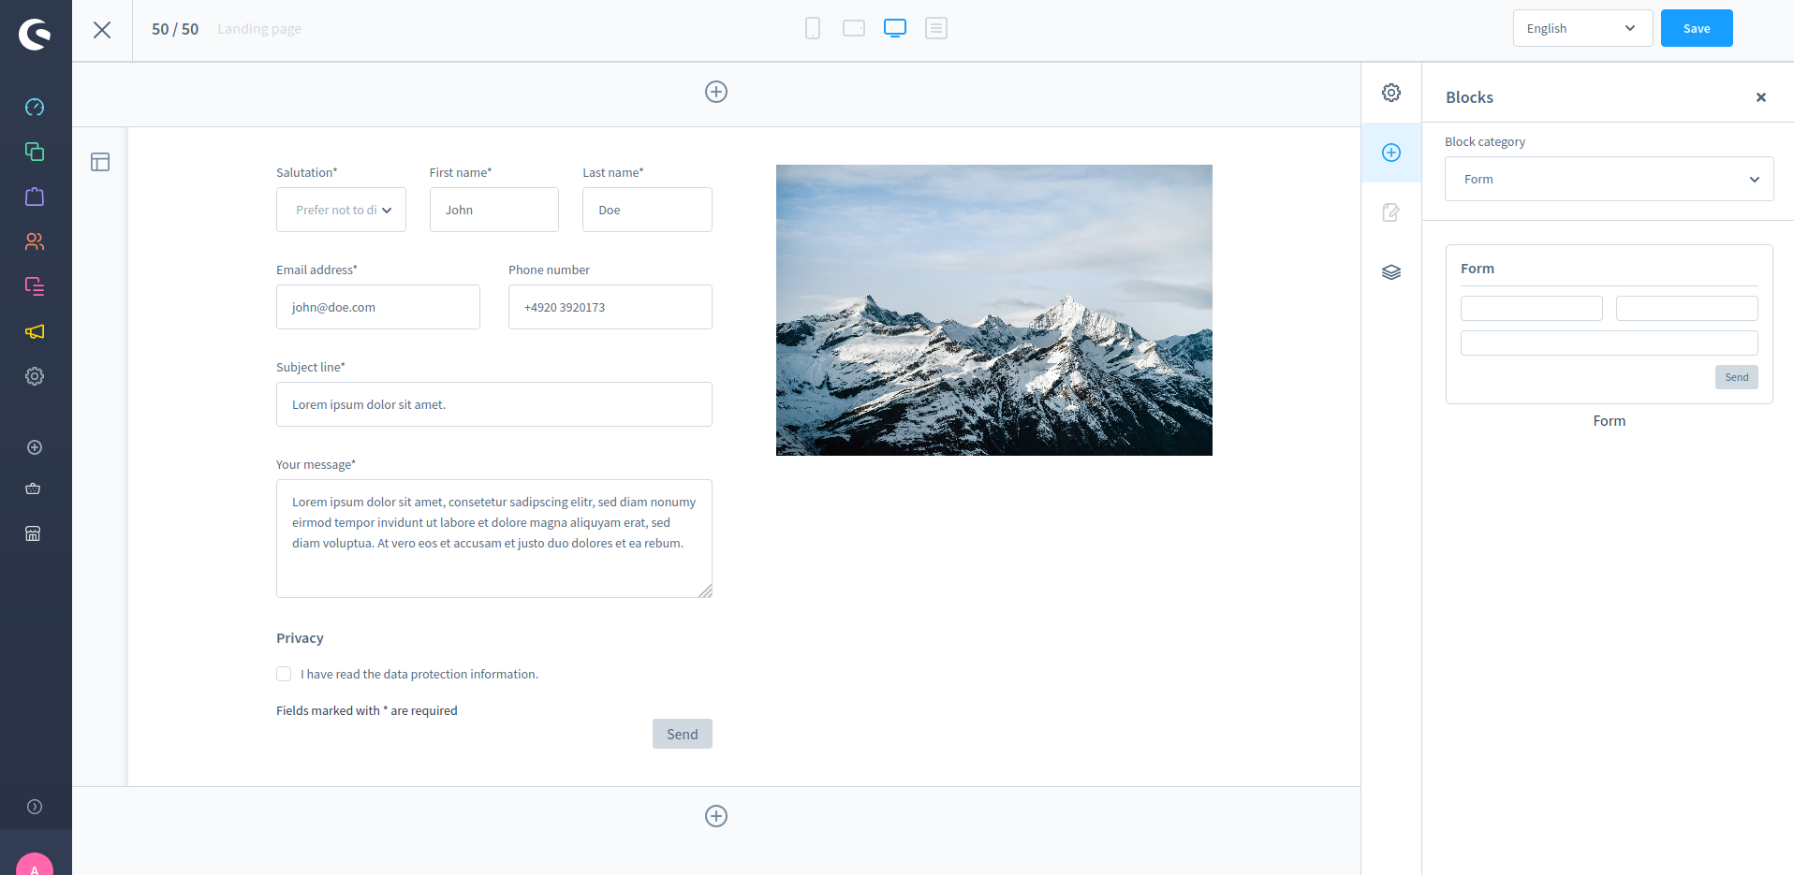Click the Last name input field
This screenshot has height=875, width=1794.
(647, 210)
